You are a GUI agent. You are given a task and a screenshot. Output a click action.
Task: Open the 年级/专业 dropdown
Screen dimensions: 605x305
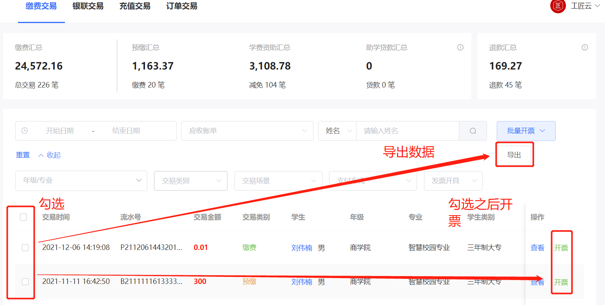coord(81,180)
